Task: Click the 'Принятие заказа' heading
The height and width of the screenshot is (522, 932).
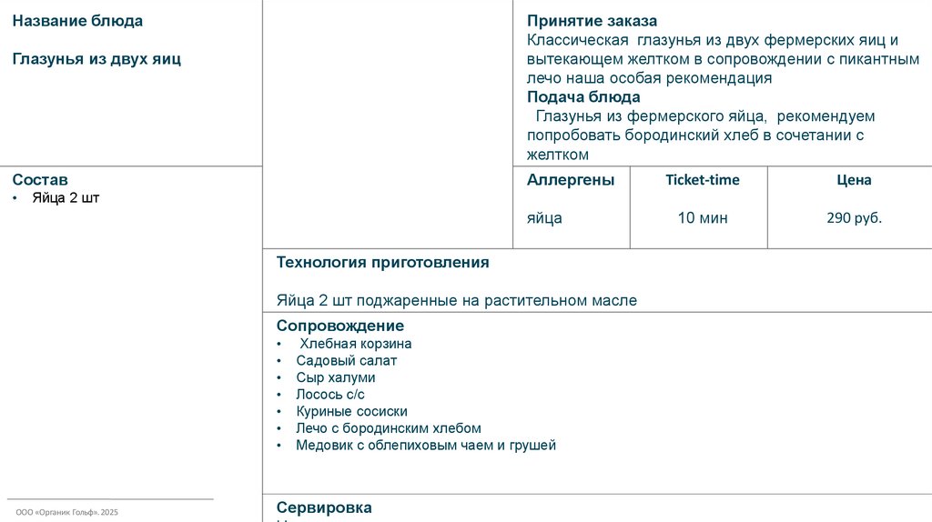Action: [592, 21]
